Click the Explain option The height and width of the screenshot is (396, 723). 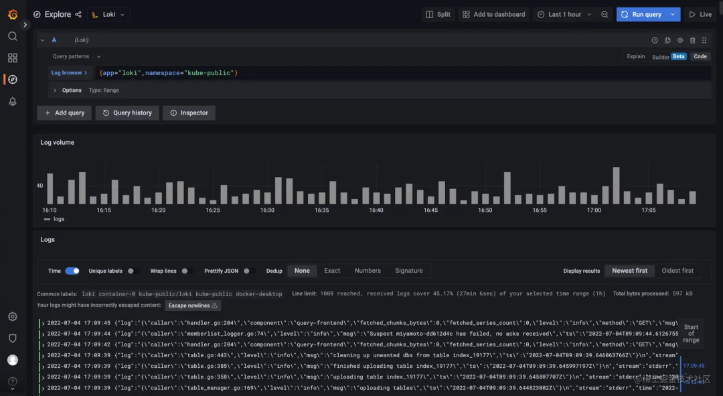[x=636, y=56]
